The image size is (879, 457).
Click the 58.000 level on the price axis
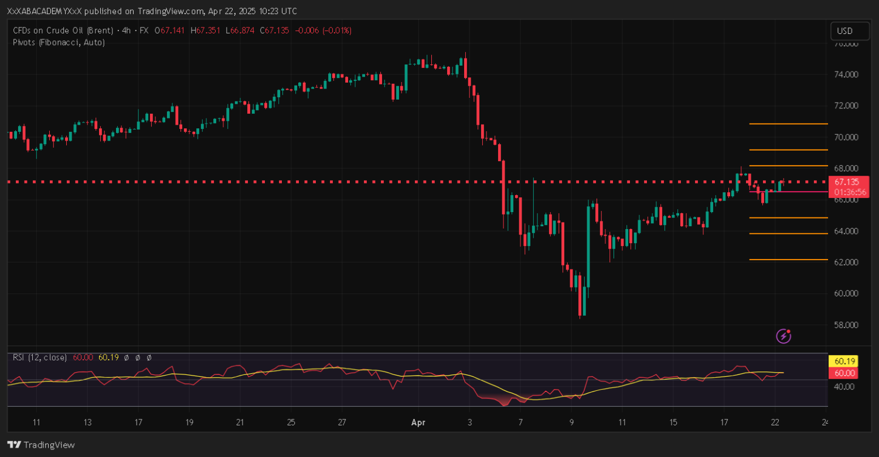pyautogui.click(x=847, y=325)
